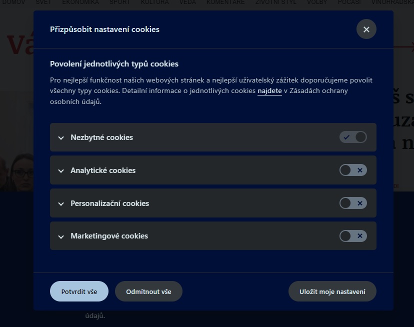Open the Personalizační cookies section label
This screenshot has height=327, width=414.
(110, 203)
